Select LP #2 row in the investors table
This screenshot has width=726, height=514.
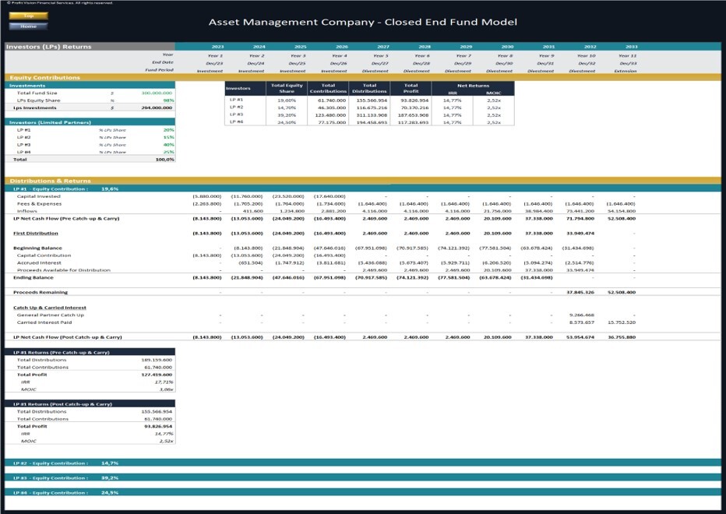coord(234,105)
